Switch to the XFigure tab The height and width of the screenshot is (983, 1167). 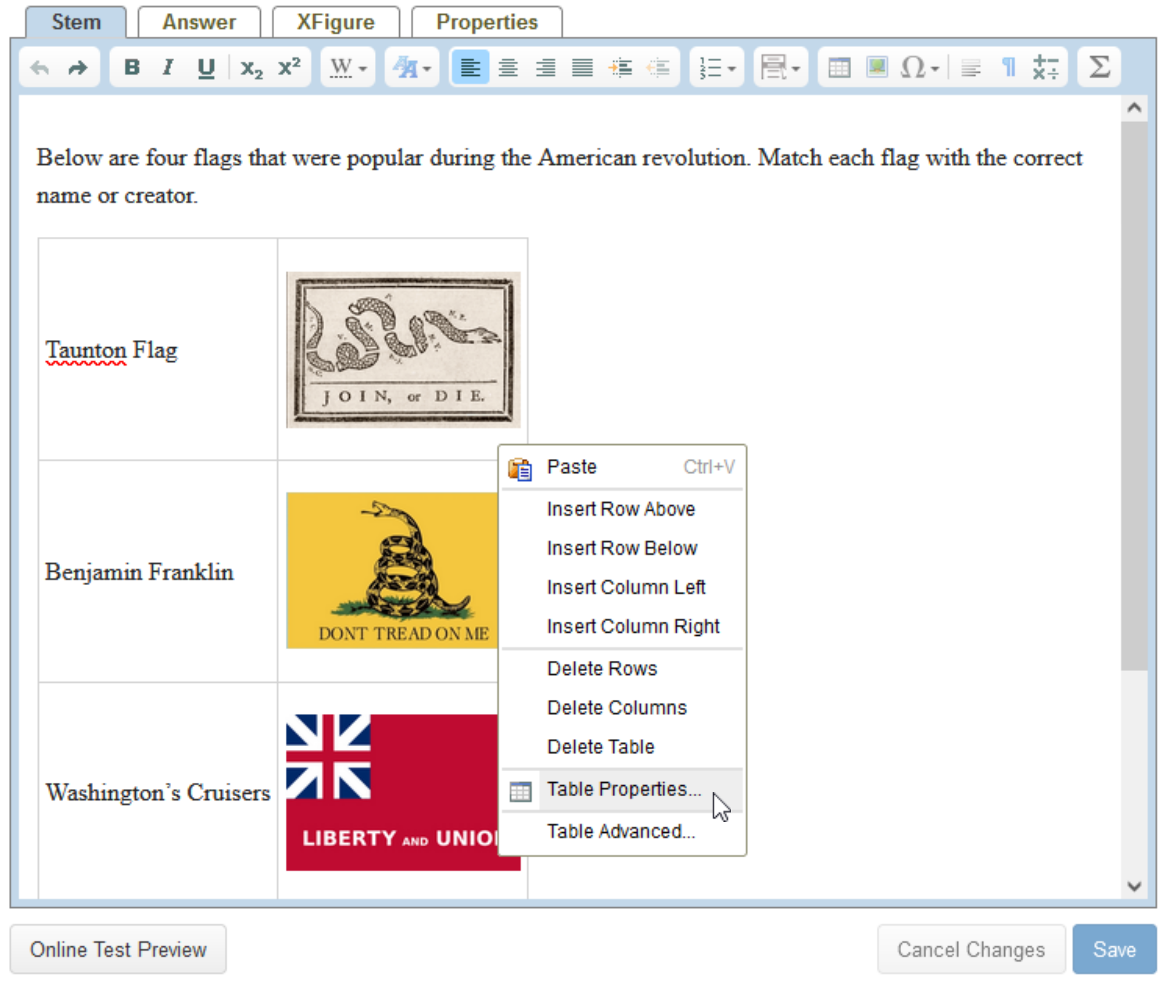point(335,23)
